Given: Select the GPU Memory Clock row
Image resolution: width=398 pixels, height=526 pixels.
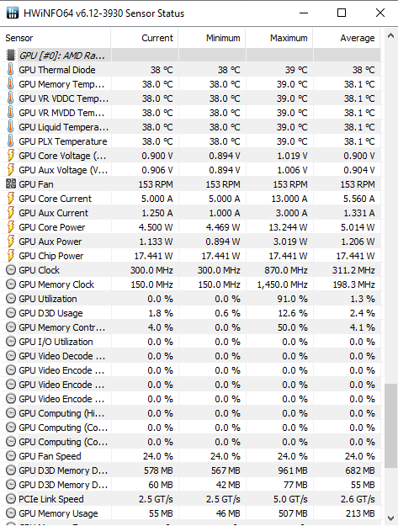Looking at the screenshot, I should (190, 284).
